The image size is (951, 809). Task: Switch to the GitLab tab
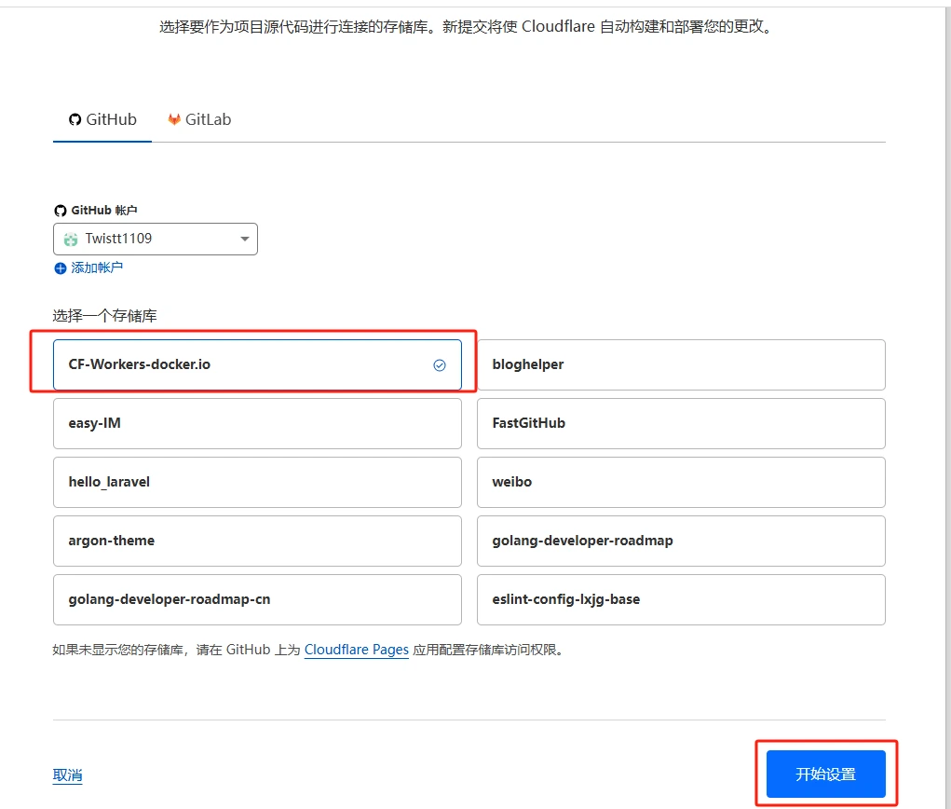tap(199, 119)
